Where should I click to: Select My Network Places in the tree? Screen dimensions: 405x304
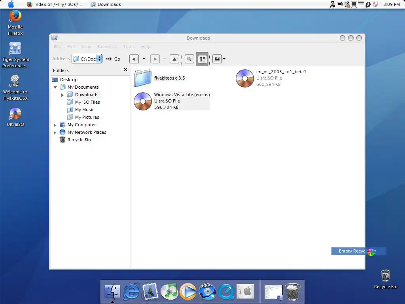click(87, 132)
